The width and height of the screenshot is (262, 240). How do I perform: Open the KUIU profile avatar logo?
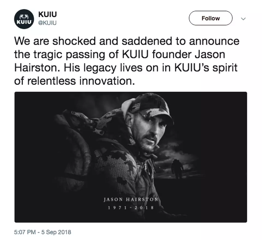(24, 19)
